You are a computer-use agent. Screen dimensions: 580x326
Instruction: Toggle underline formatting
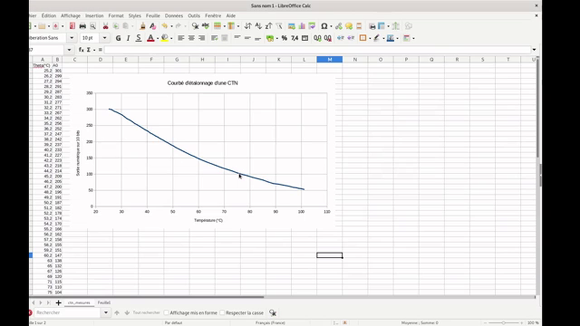(x=139, y=38)
